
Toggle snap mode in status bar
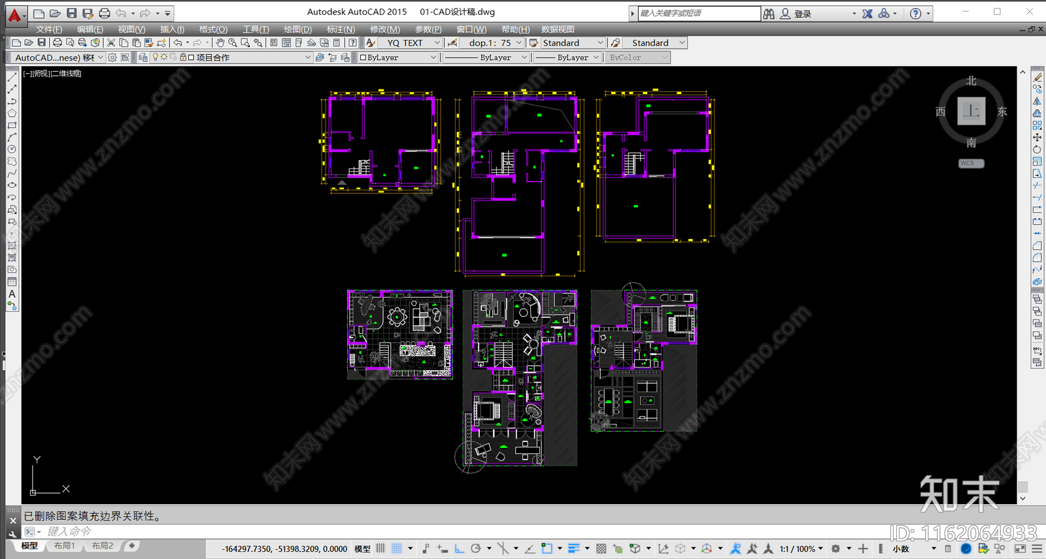coord(396,549)
